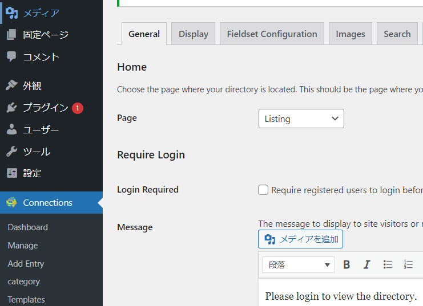Click the メディアを追加 button
Viewport: 423px width, 306px height.
(301, 239)
